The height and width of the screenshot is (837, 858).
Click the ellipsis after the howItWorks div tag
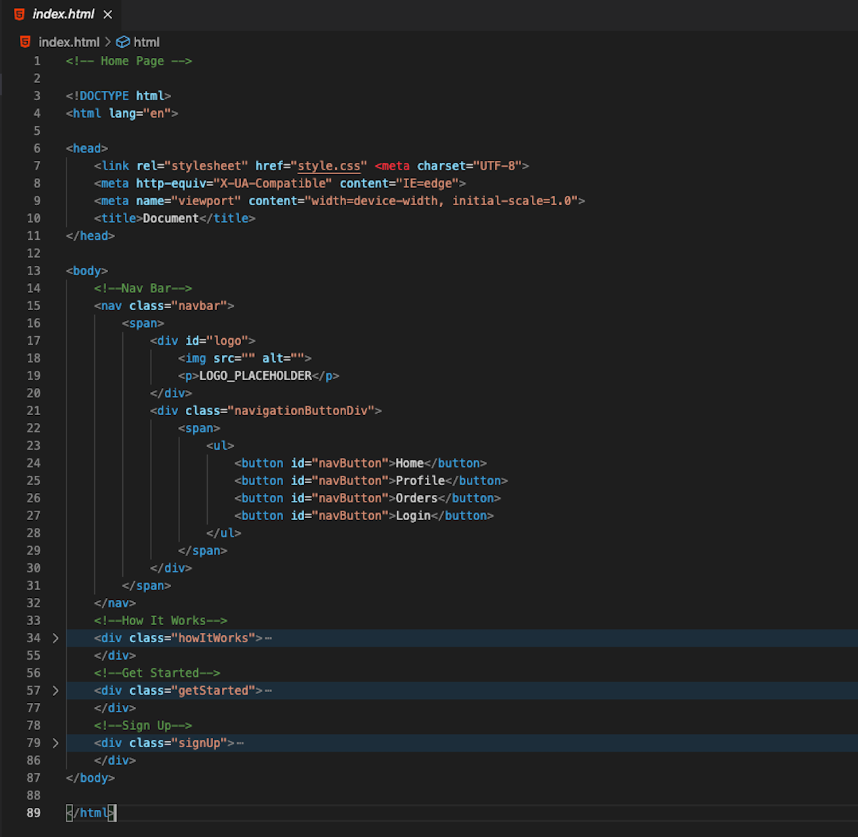pyautogui.click(x=268, y=638)
